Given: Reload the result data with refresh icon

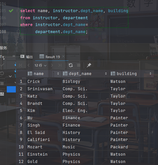Looking at the screenshot, I should click(71, 65).
